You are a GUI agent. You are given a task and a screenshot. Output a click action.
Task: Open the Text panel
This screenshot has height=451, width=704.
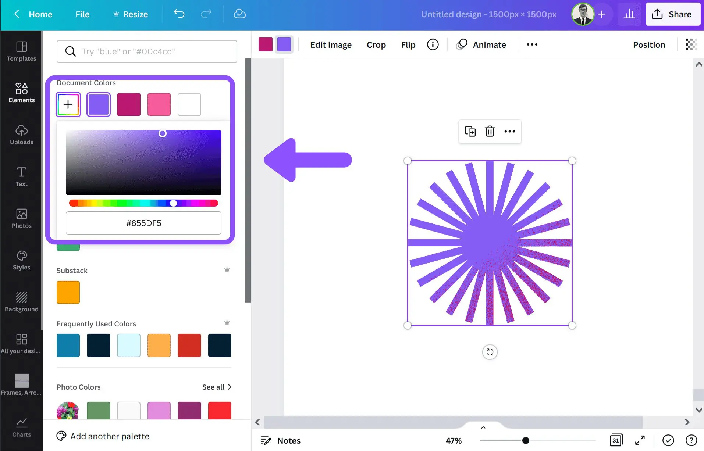click(x=21, y=177)
